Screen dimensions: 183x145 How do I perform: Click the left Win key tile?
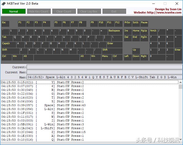[17, 57]
